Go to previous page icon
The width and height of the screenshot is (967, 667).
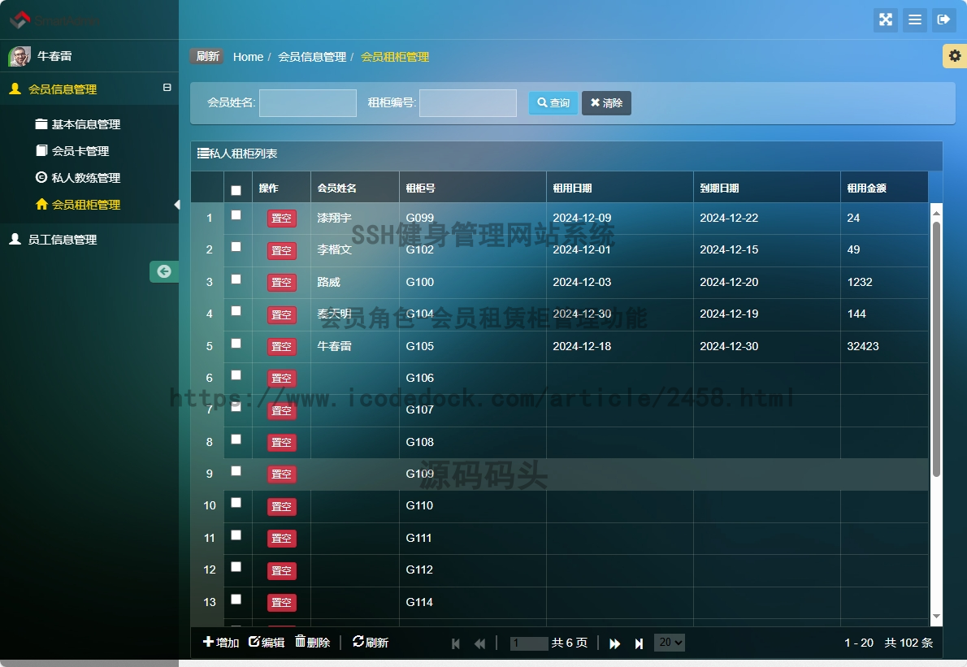(479, 643)
